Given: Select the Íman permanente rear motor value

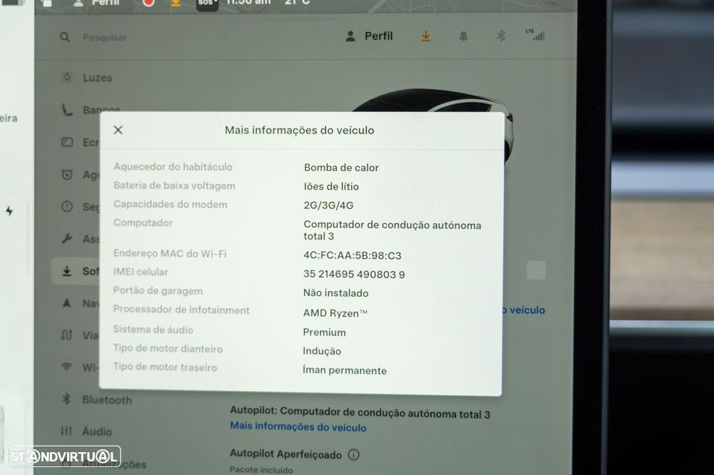Looking at the screenshot, I should [345, 370].
